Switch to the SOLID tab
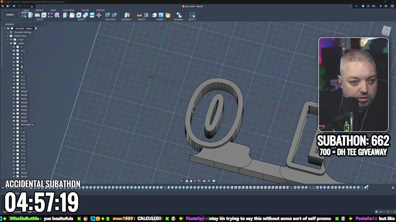The height and width of the screenshot is (222, 396). pos(26,10)
